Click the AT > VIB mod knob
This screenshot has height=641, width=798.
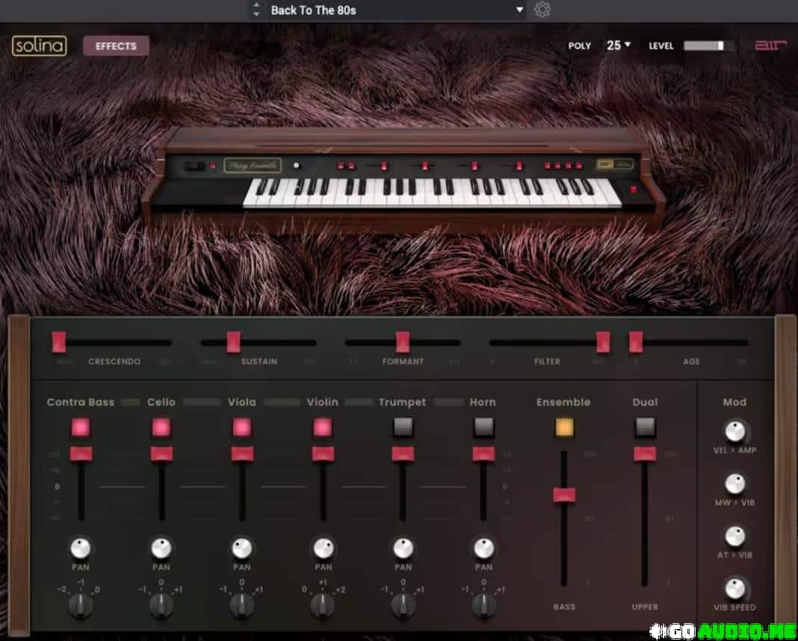click(x=735, y=536)
